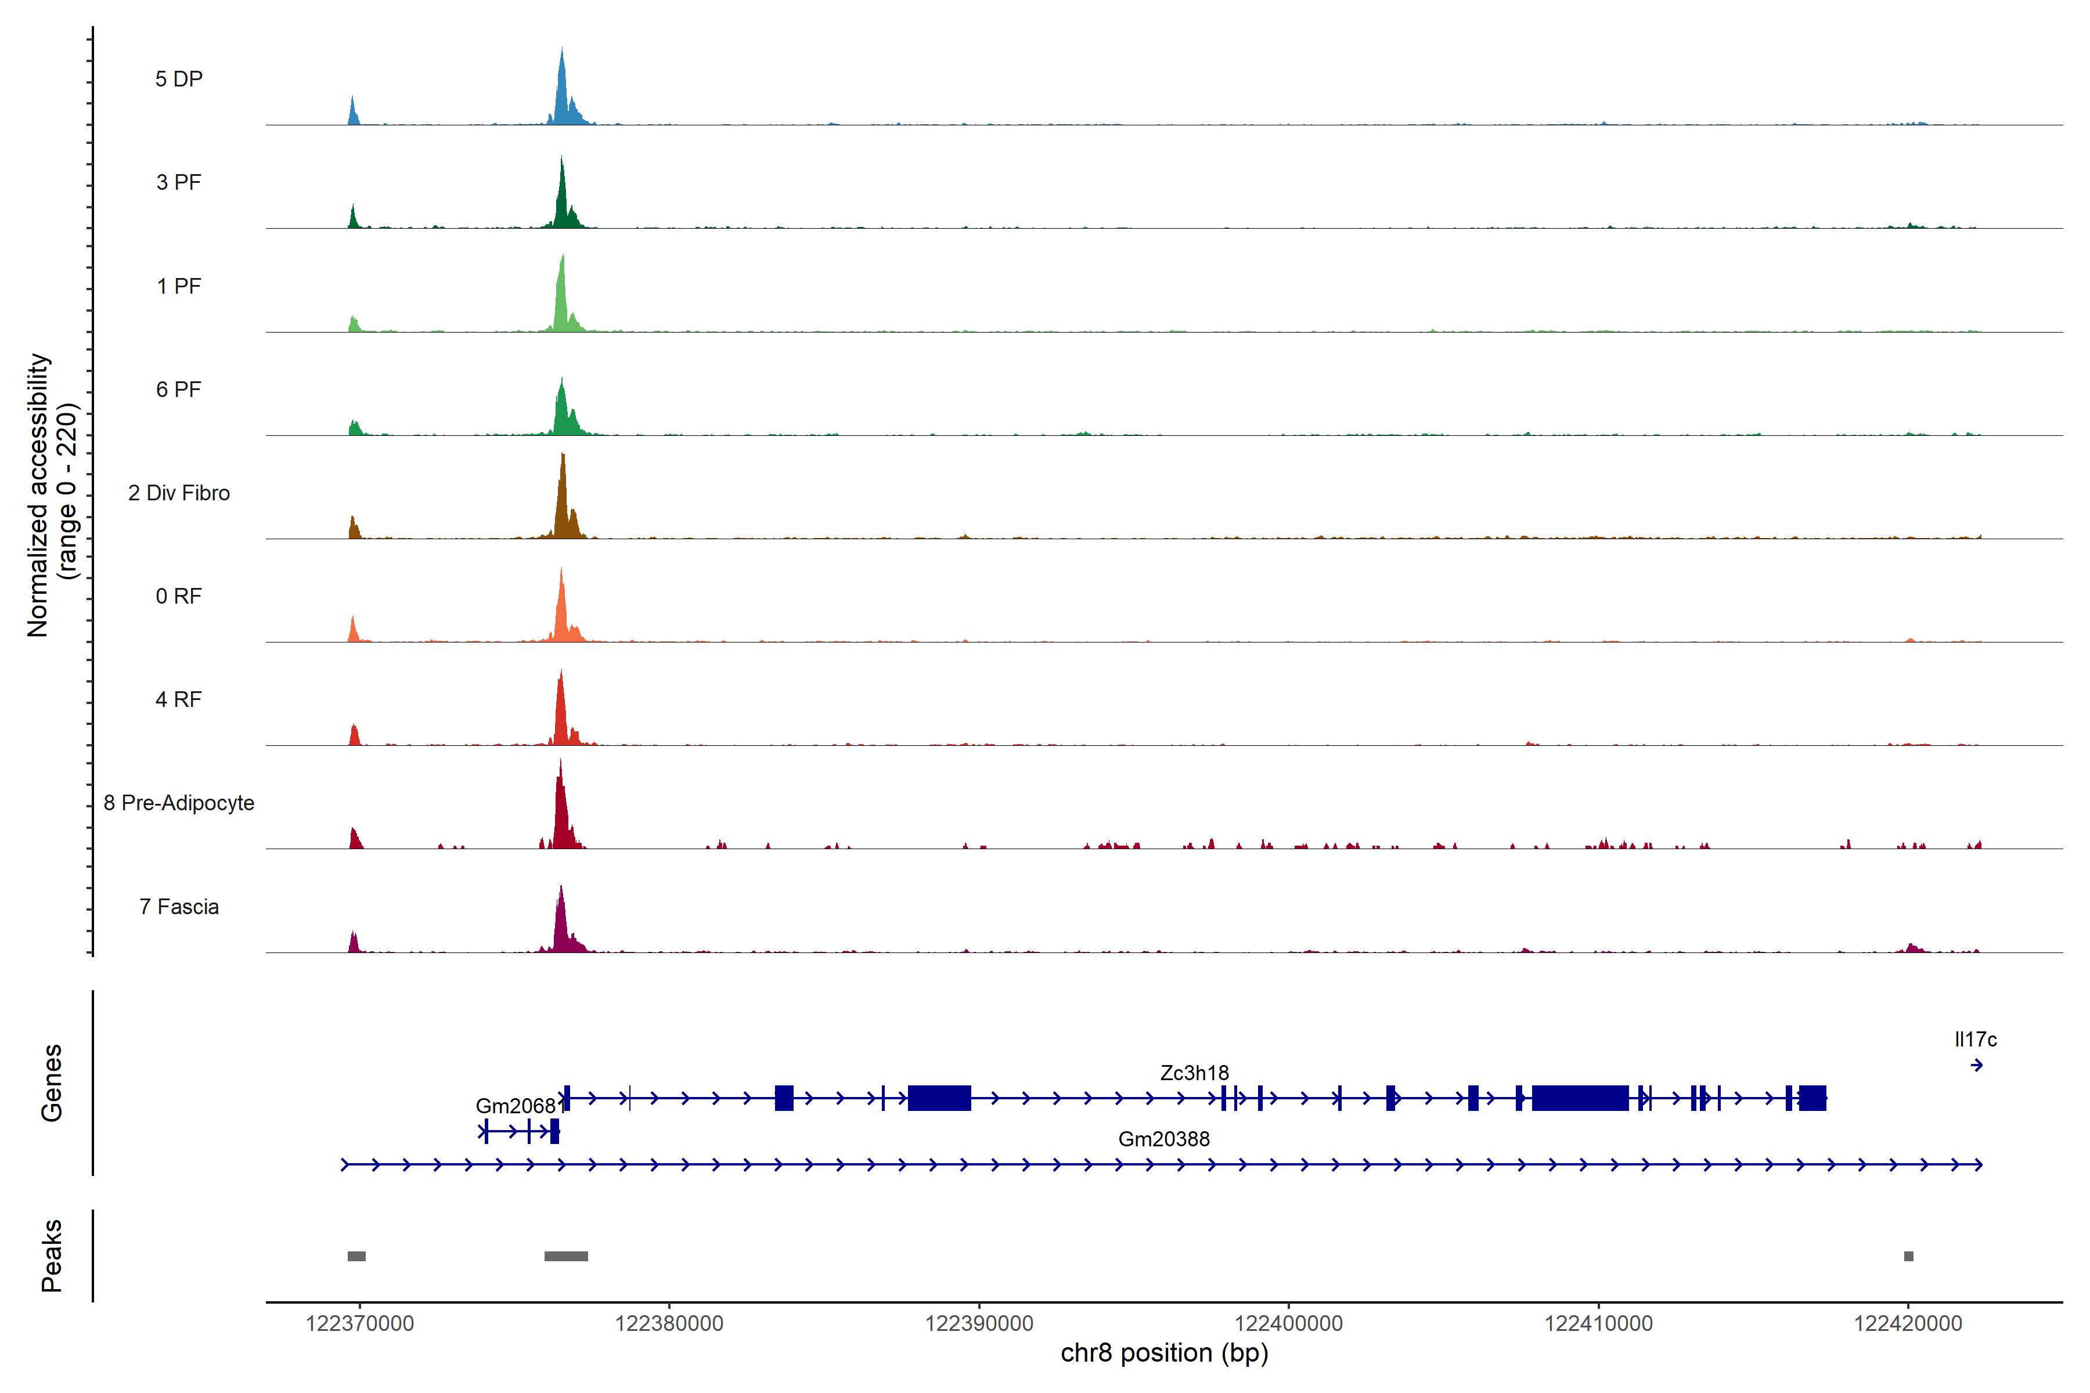2090x1393 pixels.
Task: Click the 5 DP track label
Action: [179, 79]
